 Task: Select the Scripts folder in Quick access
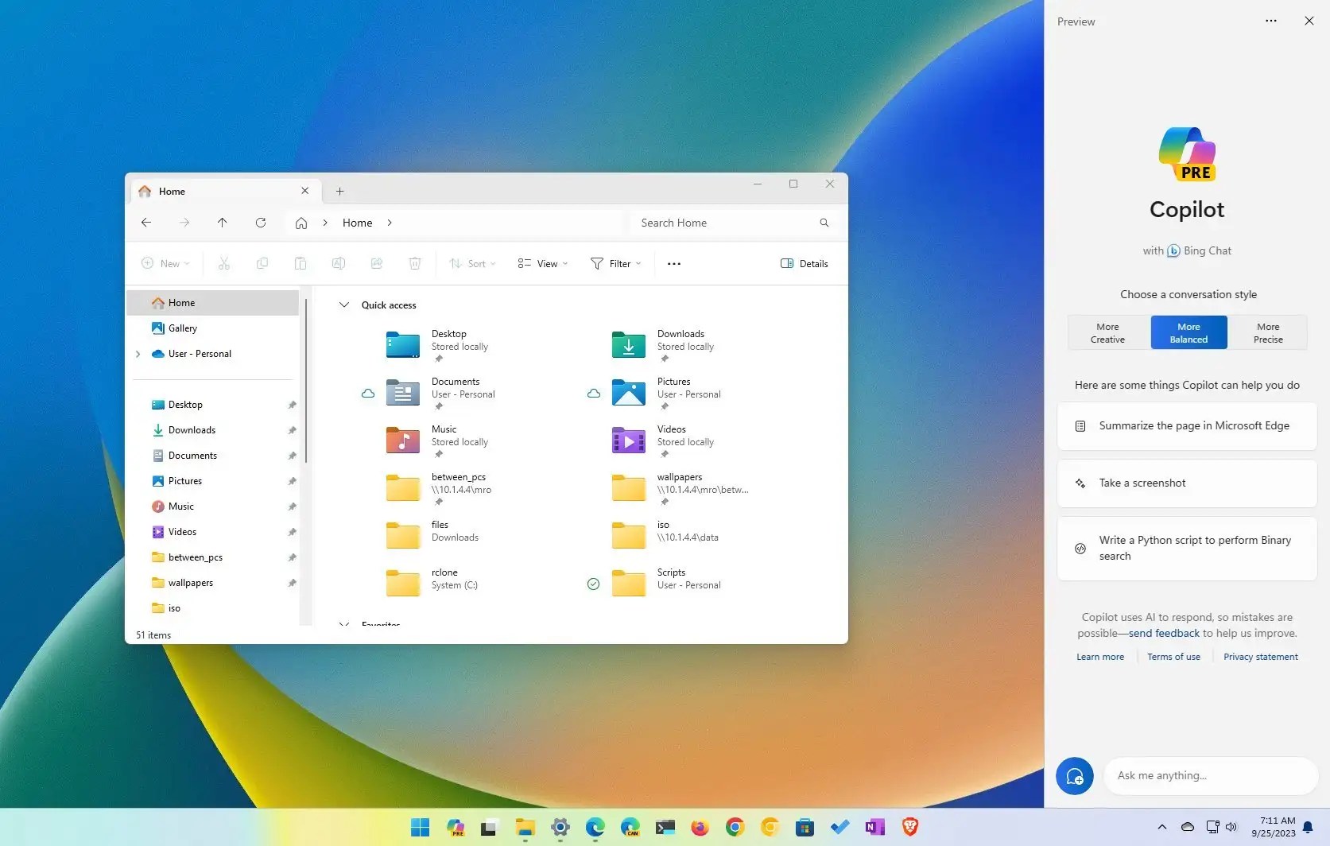point(665,583)
